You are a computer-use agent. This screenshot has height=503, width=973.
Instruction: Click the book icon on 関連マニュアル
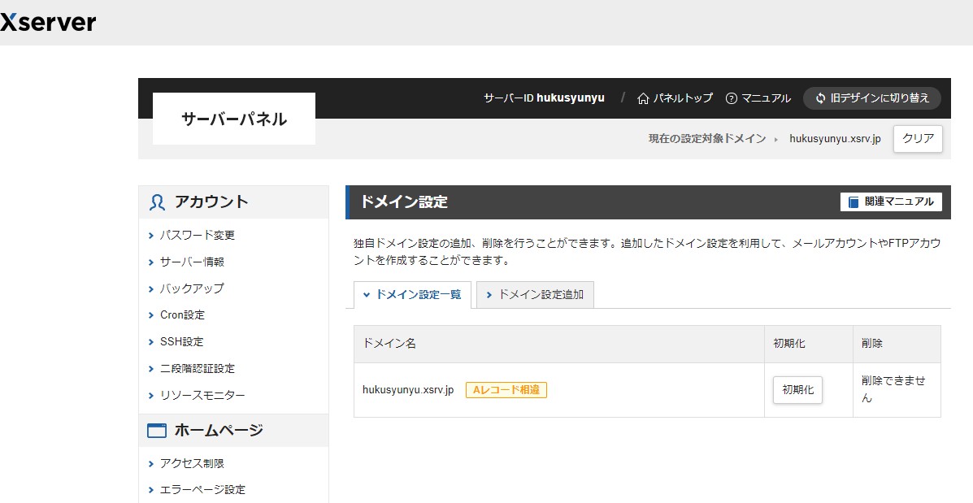tap(854, 202)
